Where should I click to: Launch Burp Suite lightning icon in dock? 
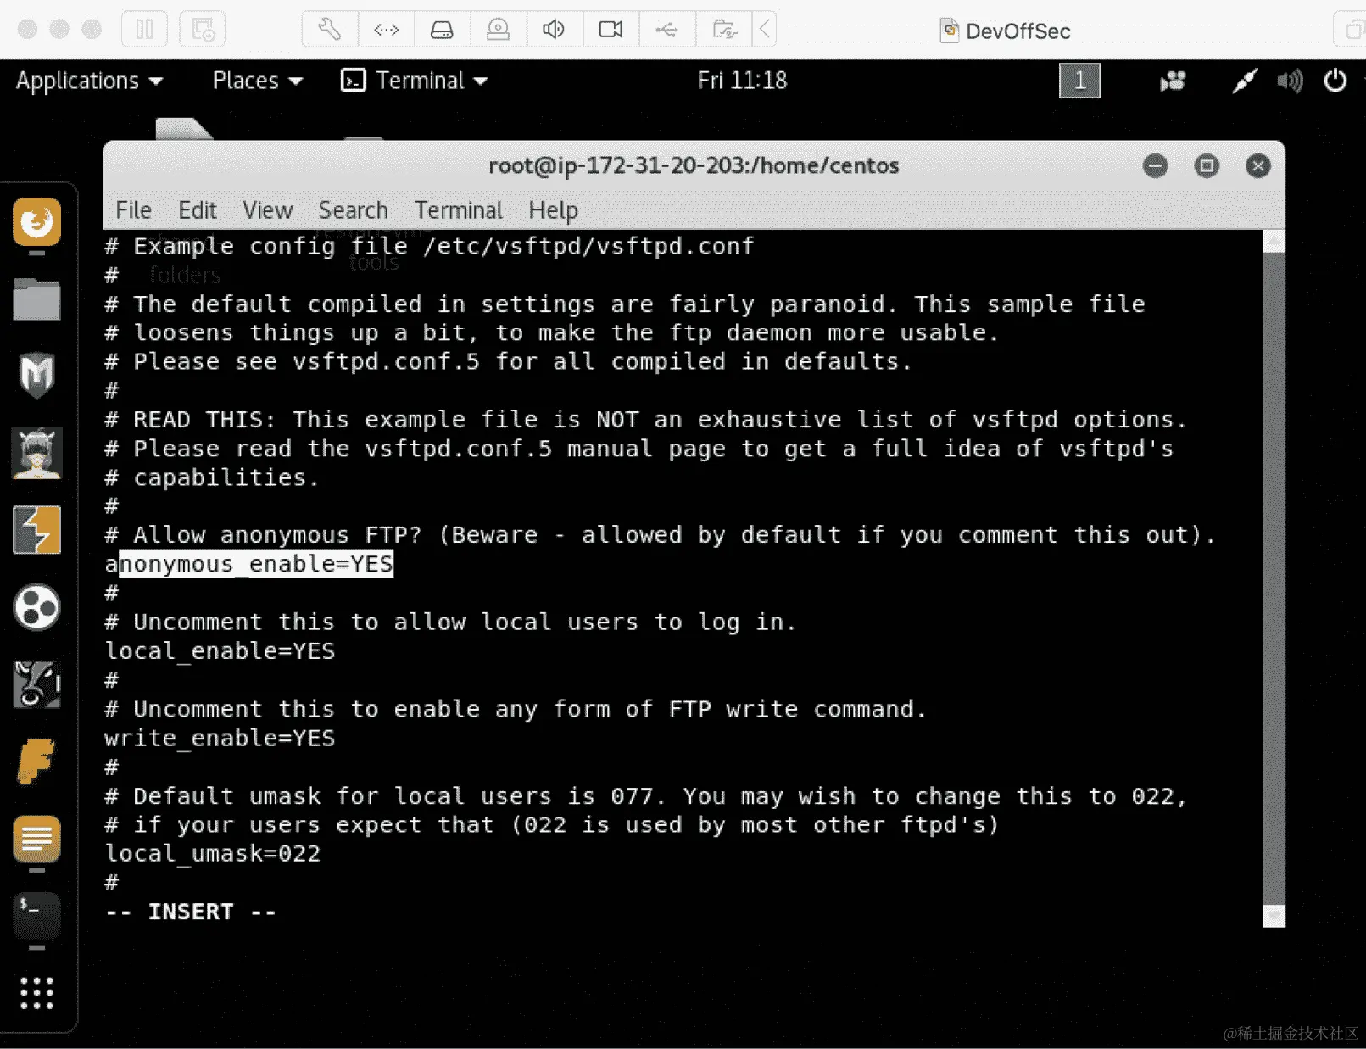coord(36,530)
